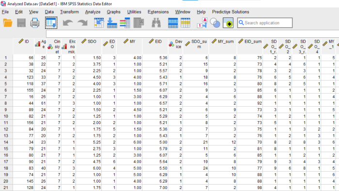Select the MY column header
339x191 pixels.
pos(129,46)
